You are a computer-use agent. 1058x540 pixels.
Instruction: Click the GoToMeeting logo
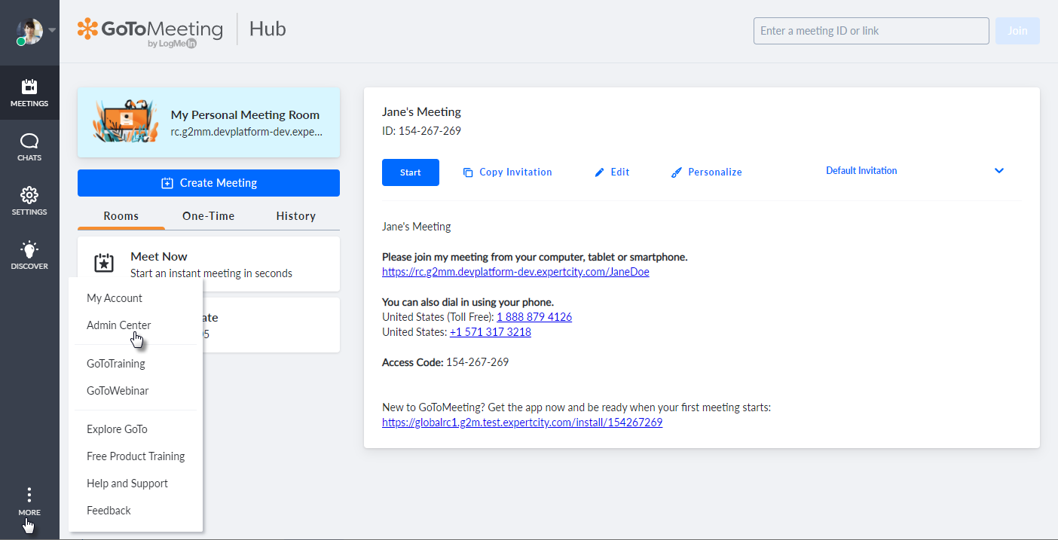point(150,32)
